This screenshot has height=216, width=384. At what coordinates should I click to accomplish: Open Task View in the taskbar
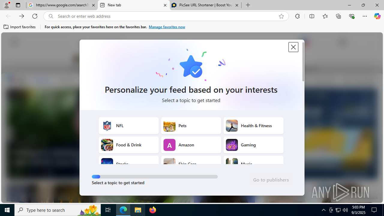click(x=108, y=210)
